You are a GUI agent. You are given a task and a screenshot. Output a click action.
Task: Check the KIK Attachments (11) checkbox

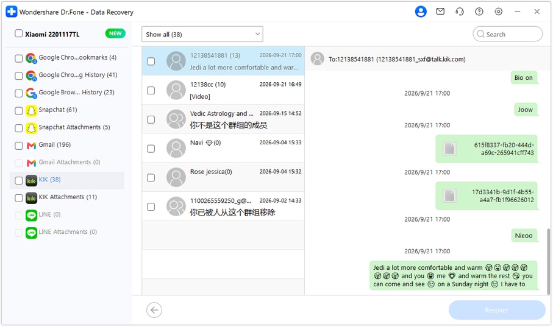(19, 198)
